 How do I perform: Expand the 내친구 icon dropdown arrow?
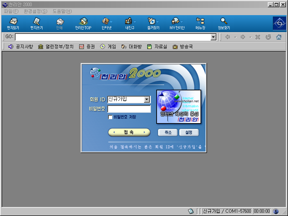[135, 22]
